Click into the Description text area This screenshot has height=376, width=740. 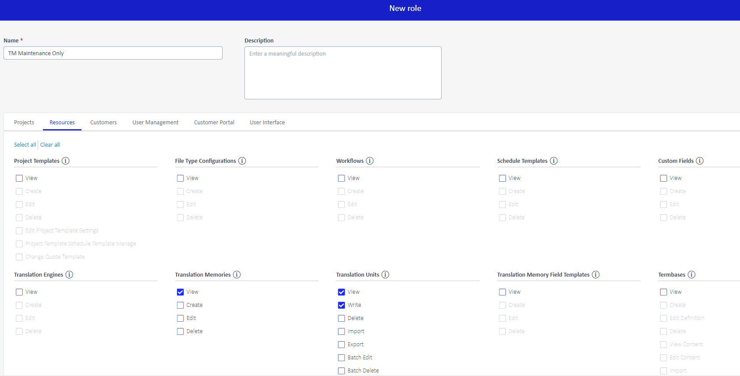(343, 73)
